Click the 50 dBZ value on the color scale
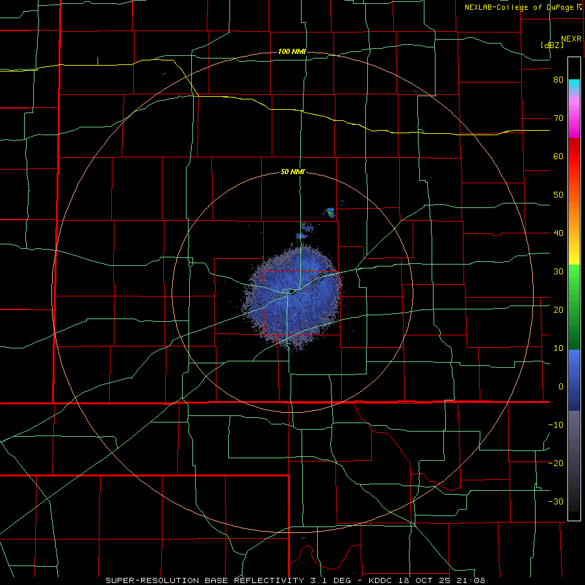Image resolution: width=585 pixels, height=585 pixels. pos(558,195)
